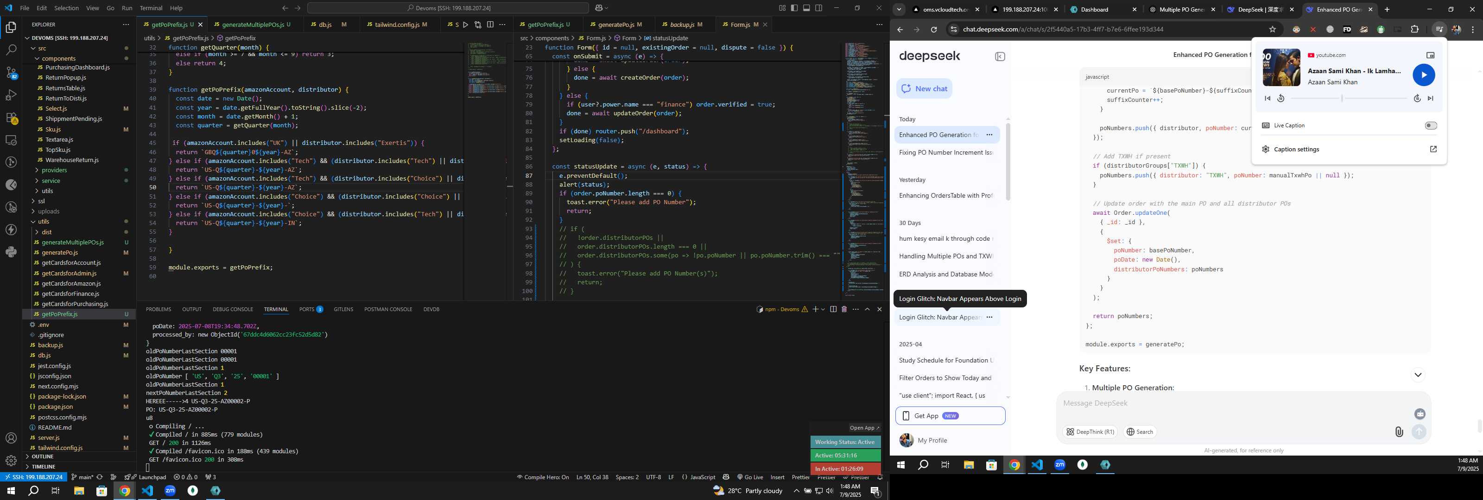1483x500 pixels.
Task: Toggle DeepThink (R1) mode
Action: (x=1090, y=431)
